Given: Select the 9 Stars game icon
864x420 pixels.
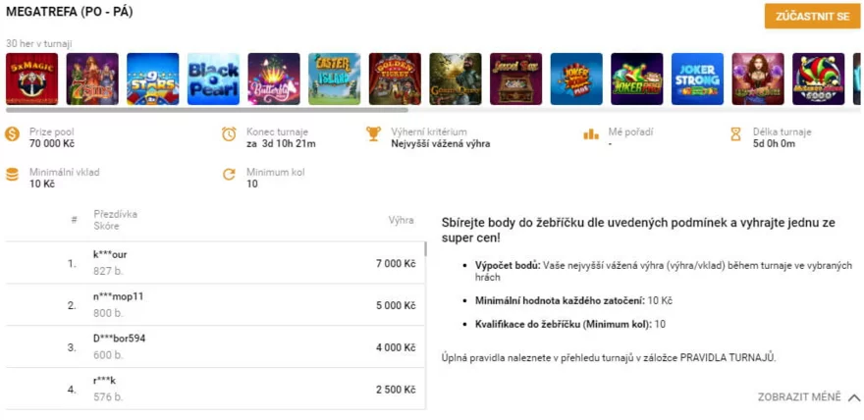Looking at the screenshot, I should (153, 79).
